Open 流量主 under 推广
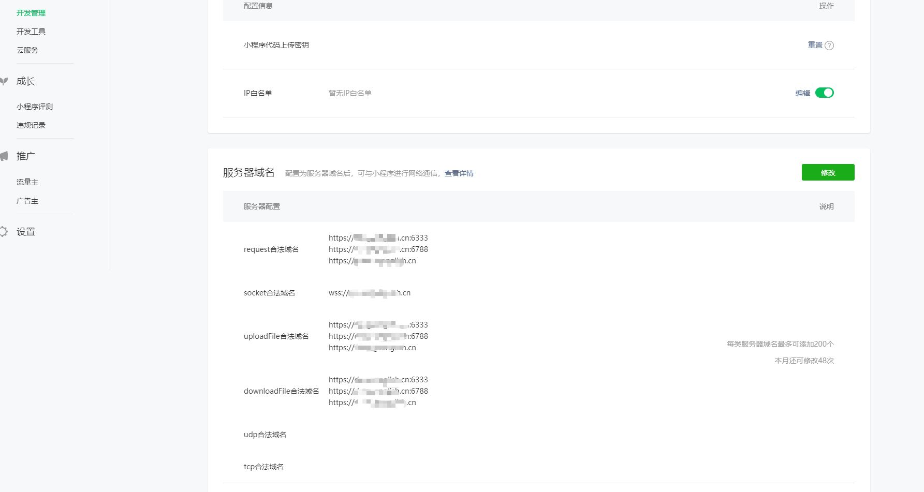924x492 pixels. point(26,182)
